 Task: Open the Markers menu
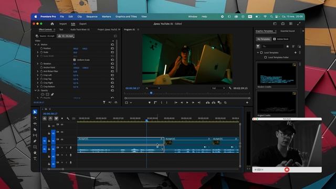[x=107, y=16]
